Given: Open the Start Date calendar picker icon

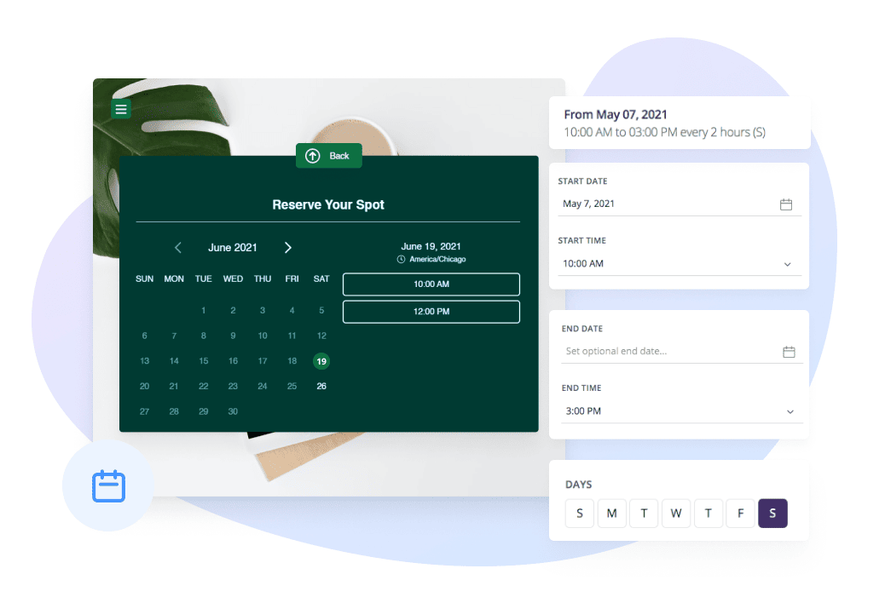Looking at the screenshot, I should 786,204.
